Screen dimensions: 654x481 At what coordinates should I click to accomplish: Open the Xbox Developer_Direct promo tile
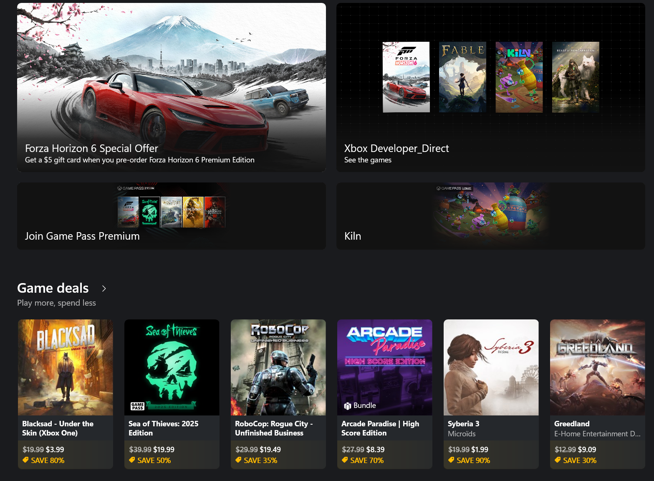[491, 87]
